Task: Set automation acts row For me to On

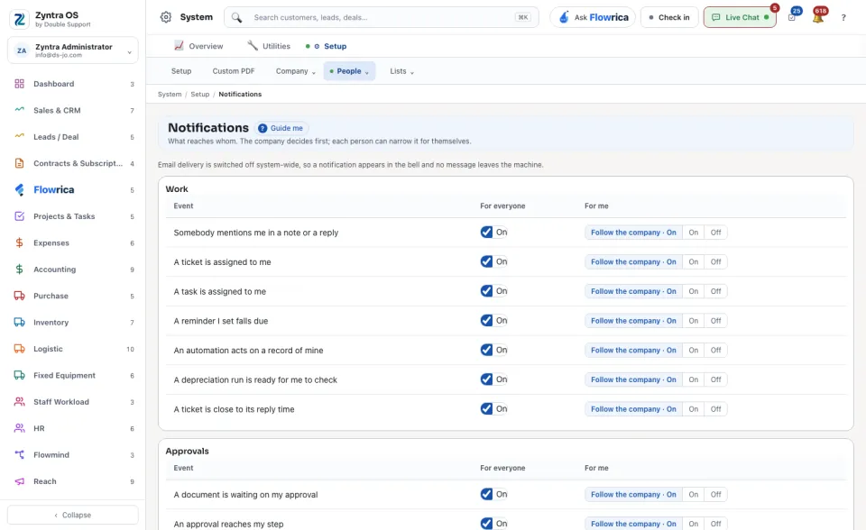Action: click(x=693, y=350)
